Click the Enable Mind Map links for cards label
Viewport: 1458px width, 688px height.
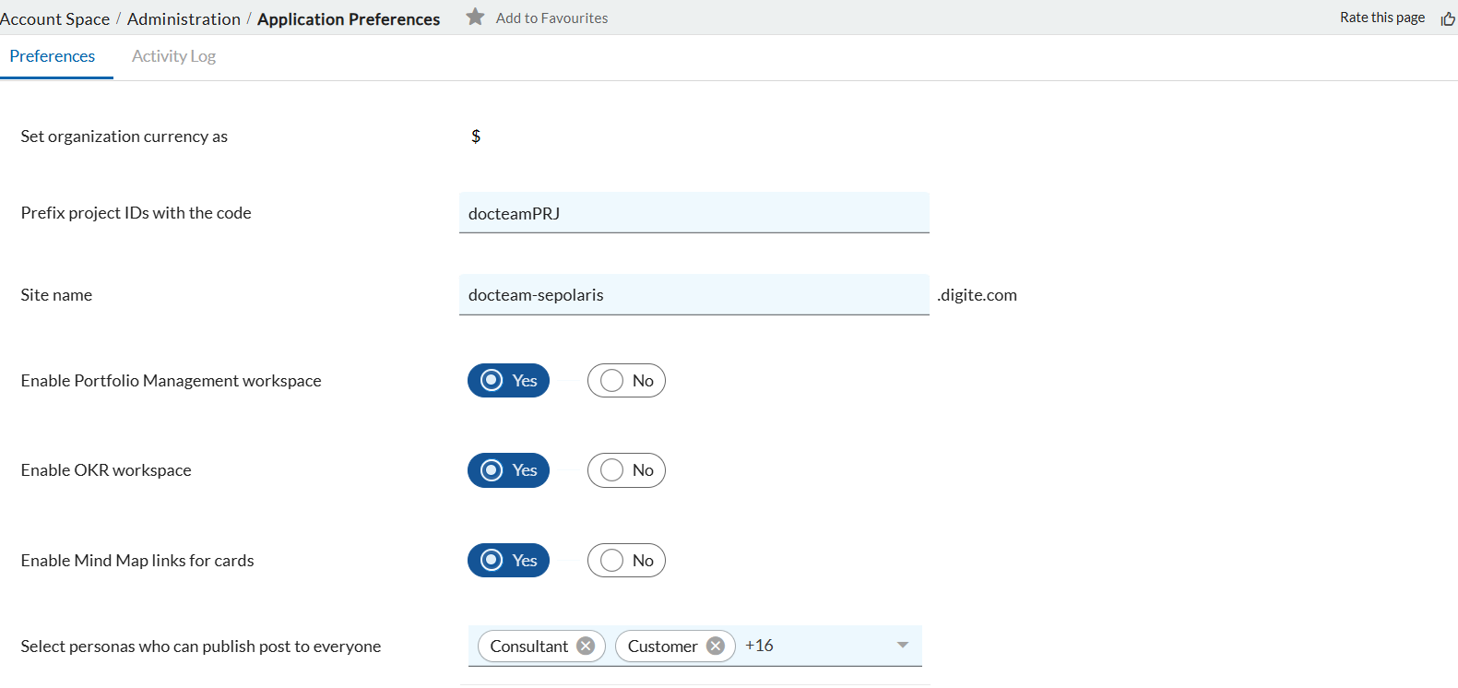click(x=137, y=561)
